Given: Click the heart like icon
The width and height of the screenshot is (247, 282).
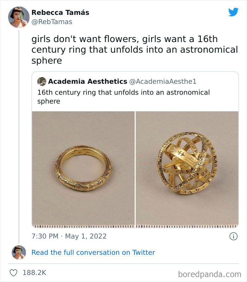Looking at the screenshot, I should click(x=13, y=273).
